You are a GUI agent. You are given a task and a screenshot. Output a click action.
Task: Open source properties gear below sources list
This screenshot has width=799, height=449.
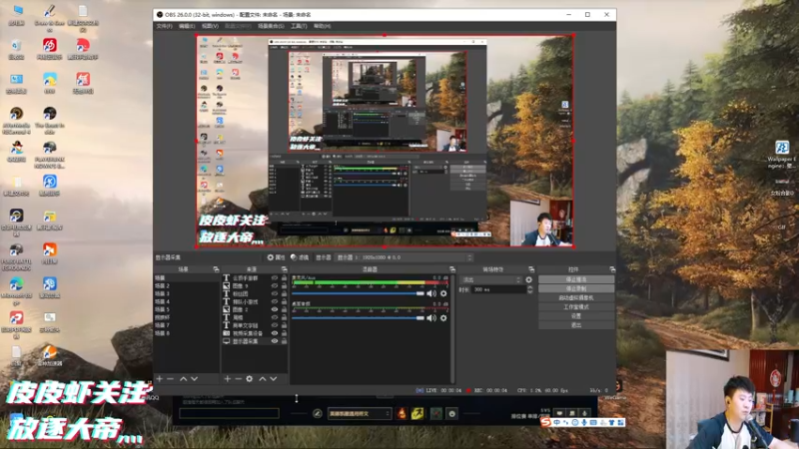tap(249, 379)
